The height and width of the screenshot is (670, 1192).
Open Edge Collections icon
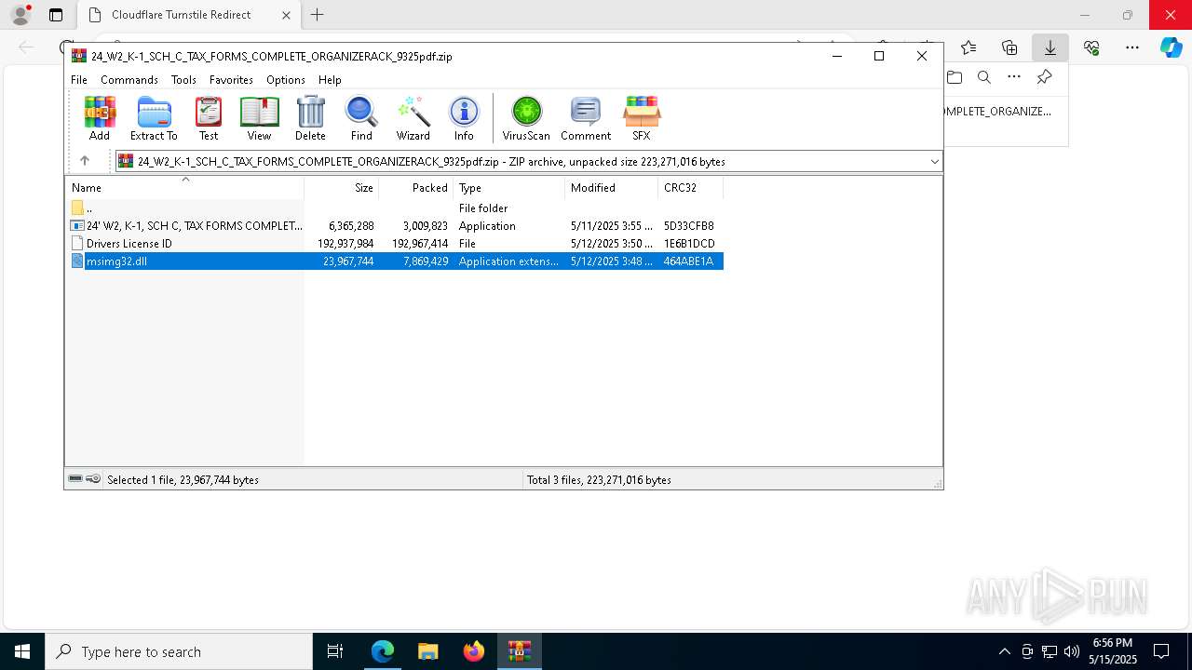pos(1009,47)
